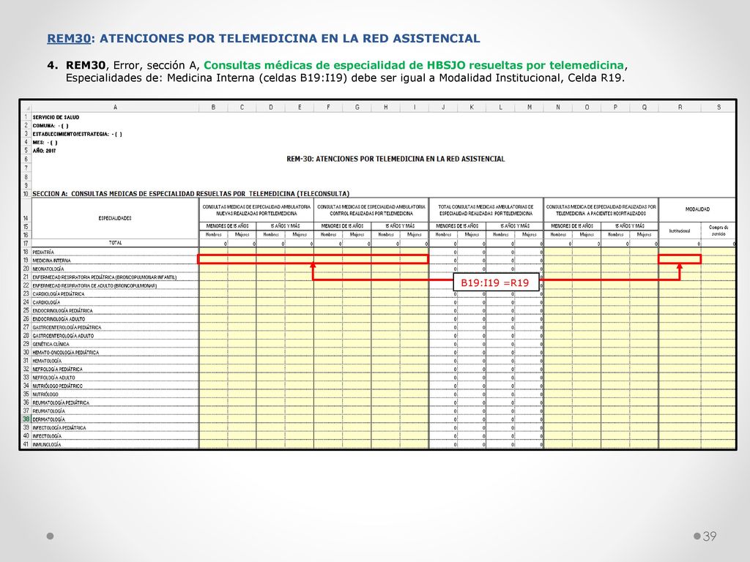This screenshot has height=562, width=750.
Task: Click the PEDIATRÍA row label
Action: tap(43, 252)
